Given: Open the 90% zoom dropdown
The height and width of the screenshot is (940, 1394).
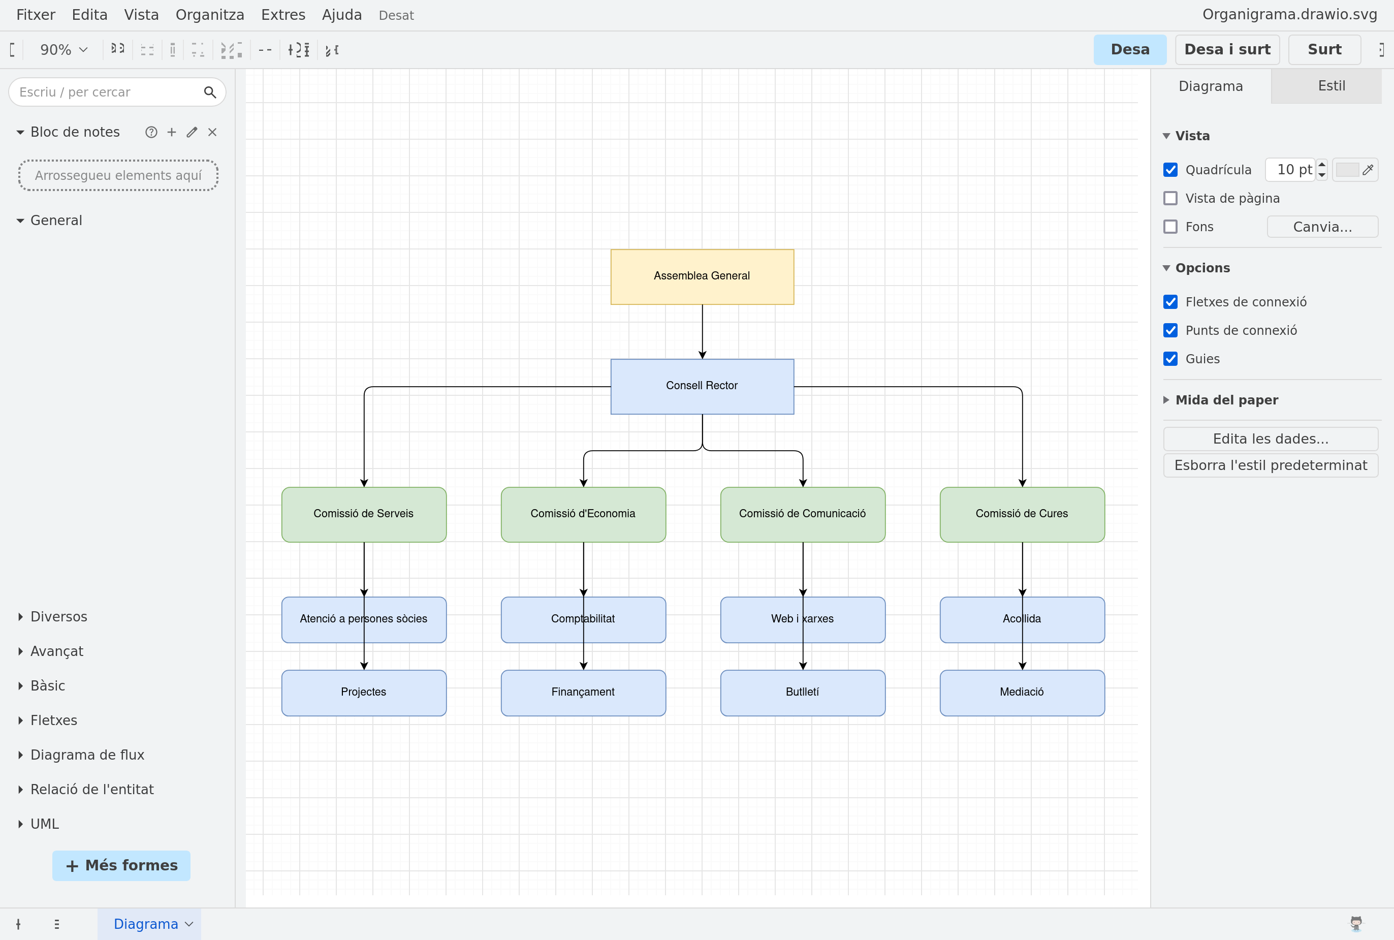Looking at the screenshot, I should tap(64, 50).
